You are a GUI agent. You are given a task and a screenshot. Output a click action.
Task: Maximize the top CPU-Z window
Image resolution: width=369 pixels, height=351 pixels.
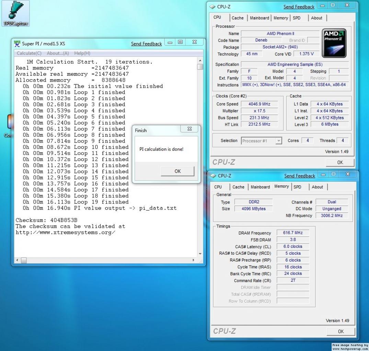pyautogui.click(x=333, y=5)
